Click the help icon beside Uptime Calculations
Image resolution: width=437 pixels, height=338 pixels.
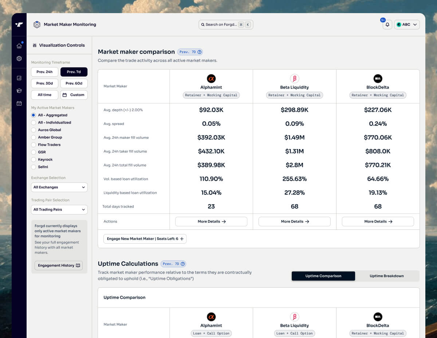[183, 264]
